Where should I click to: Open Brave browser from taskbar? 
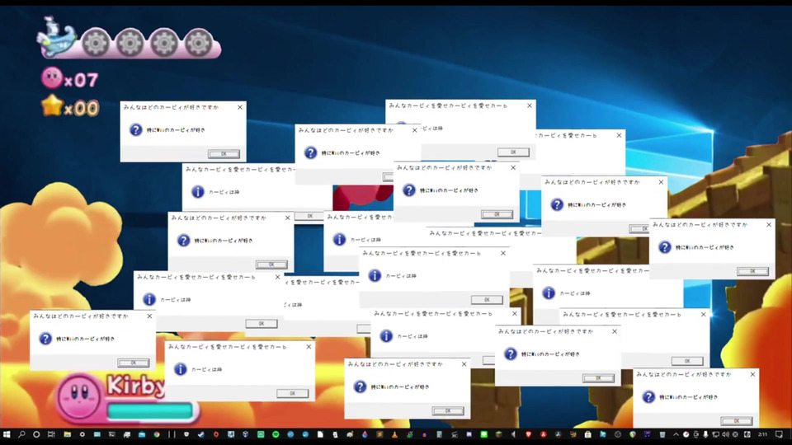click(x=528, y=434)
